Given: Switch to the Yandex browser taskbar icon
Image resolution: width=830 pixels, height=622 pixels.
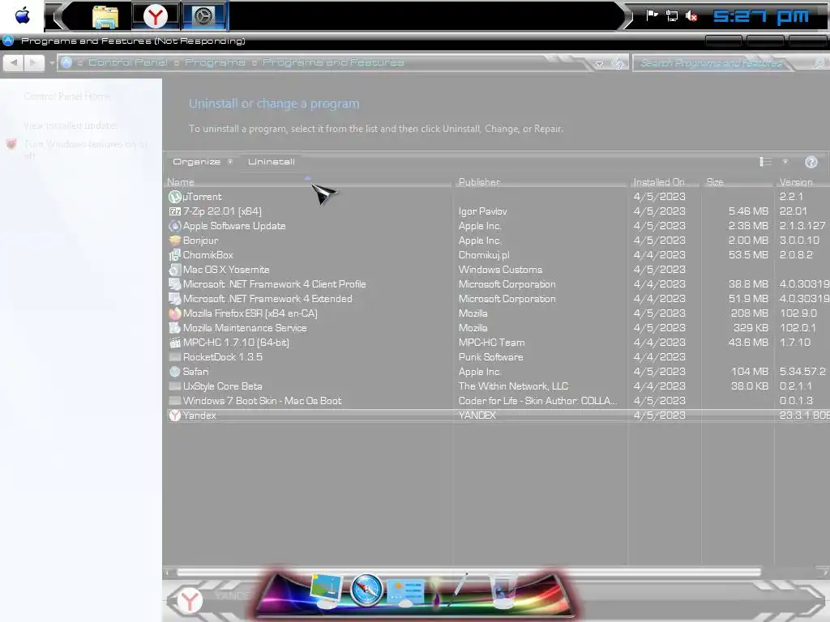Looking at the screenshot, I should 155,17.
